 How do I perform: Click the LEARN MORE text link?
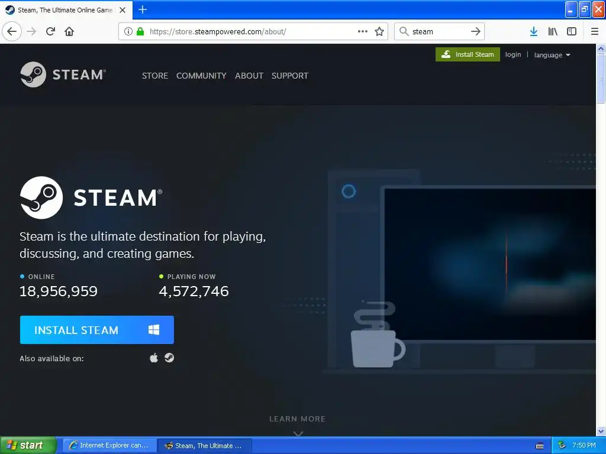coord(298,419)
